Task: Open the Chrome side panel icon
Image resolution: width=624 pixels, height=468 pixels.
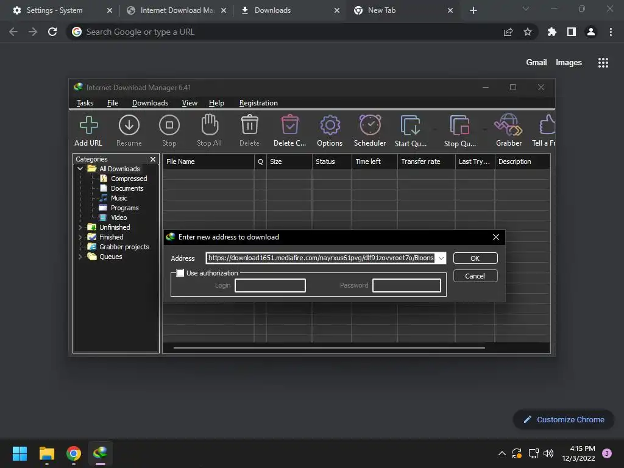Action: tap(572, 32)
